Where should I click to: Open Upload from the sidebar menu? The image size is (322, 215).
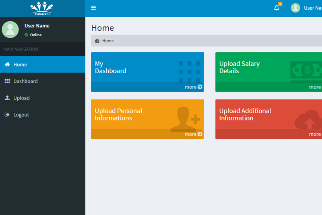tap(21, 98)
